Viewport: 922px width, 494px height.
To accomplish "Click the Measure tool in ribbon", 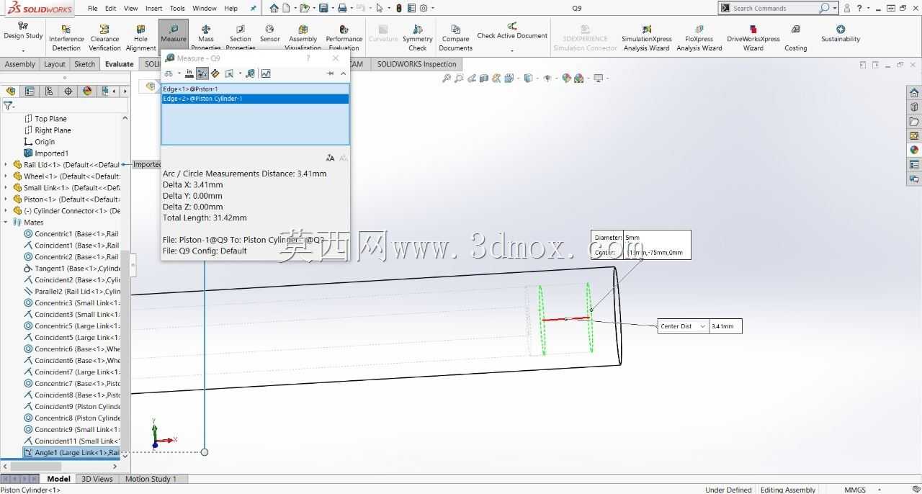I will (174, 34).
